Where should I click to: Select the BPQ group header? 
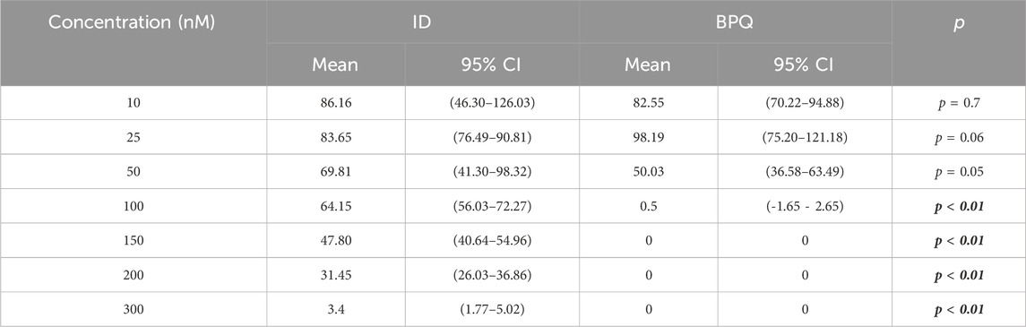[x=736, y=22]
